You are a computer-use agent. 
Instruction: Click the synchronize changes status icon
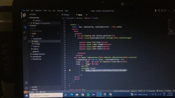pos(37,92)
